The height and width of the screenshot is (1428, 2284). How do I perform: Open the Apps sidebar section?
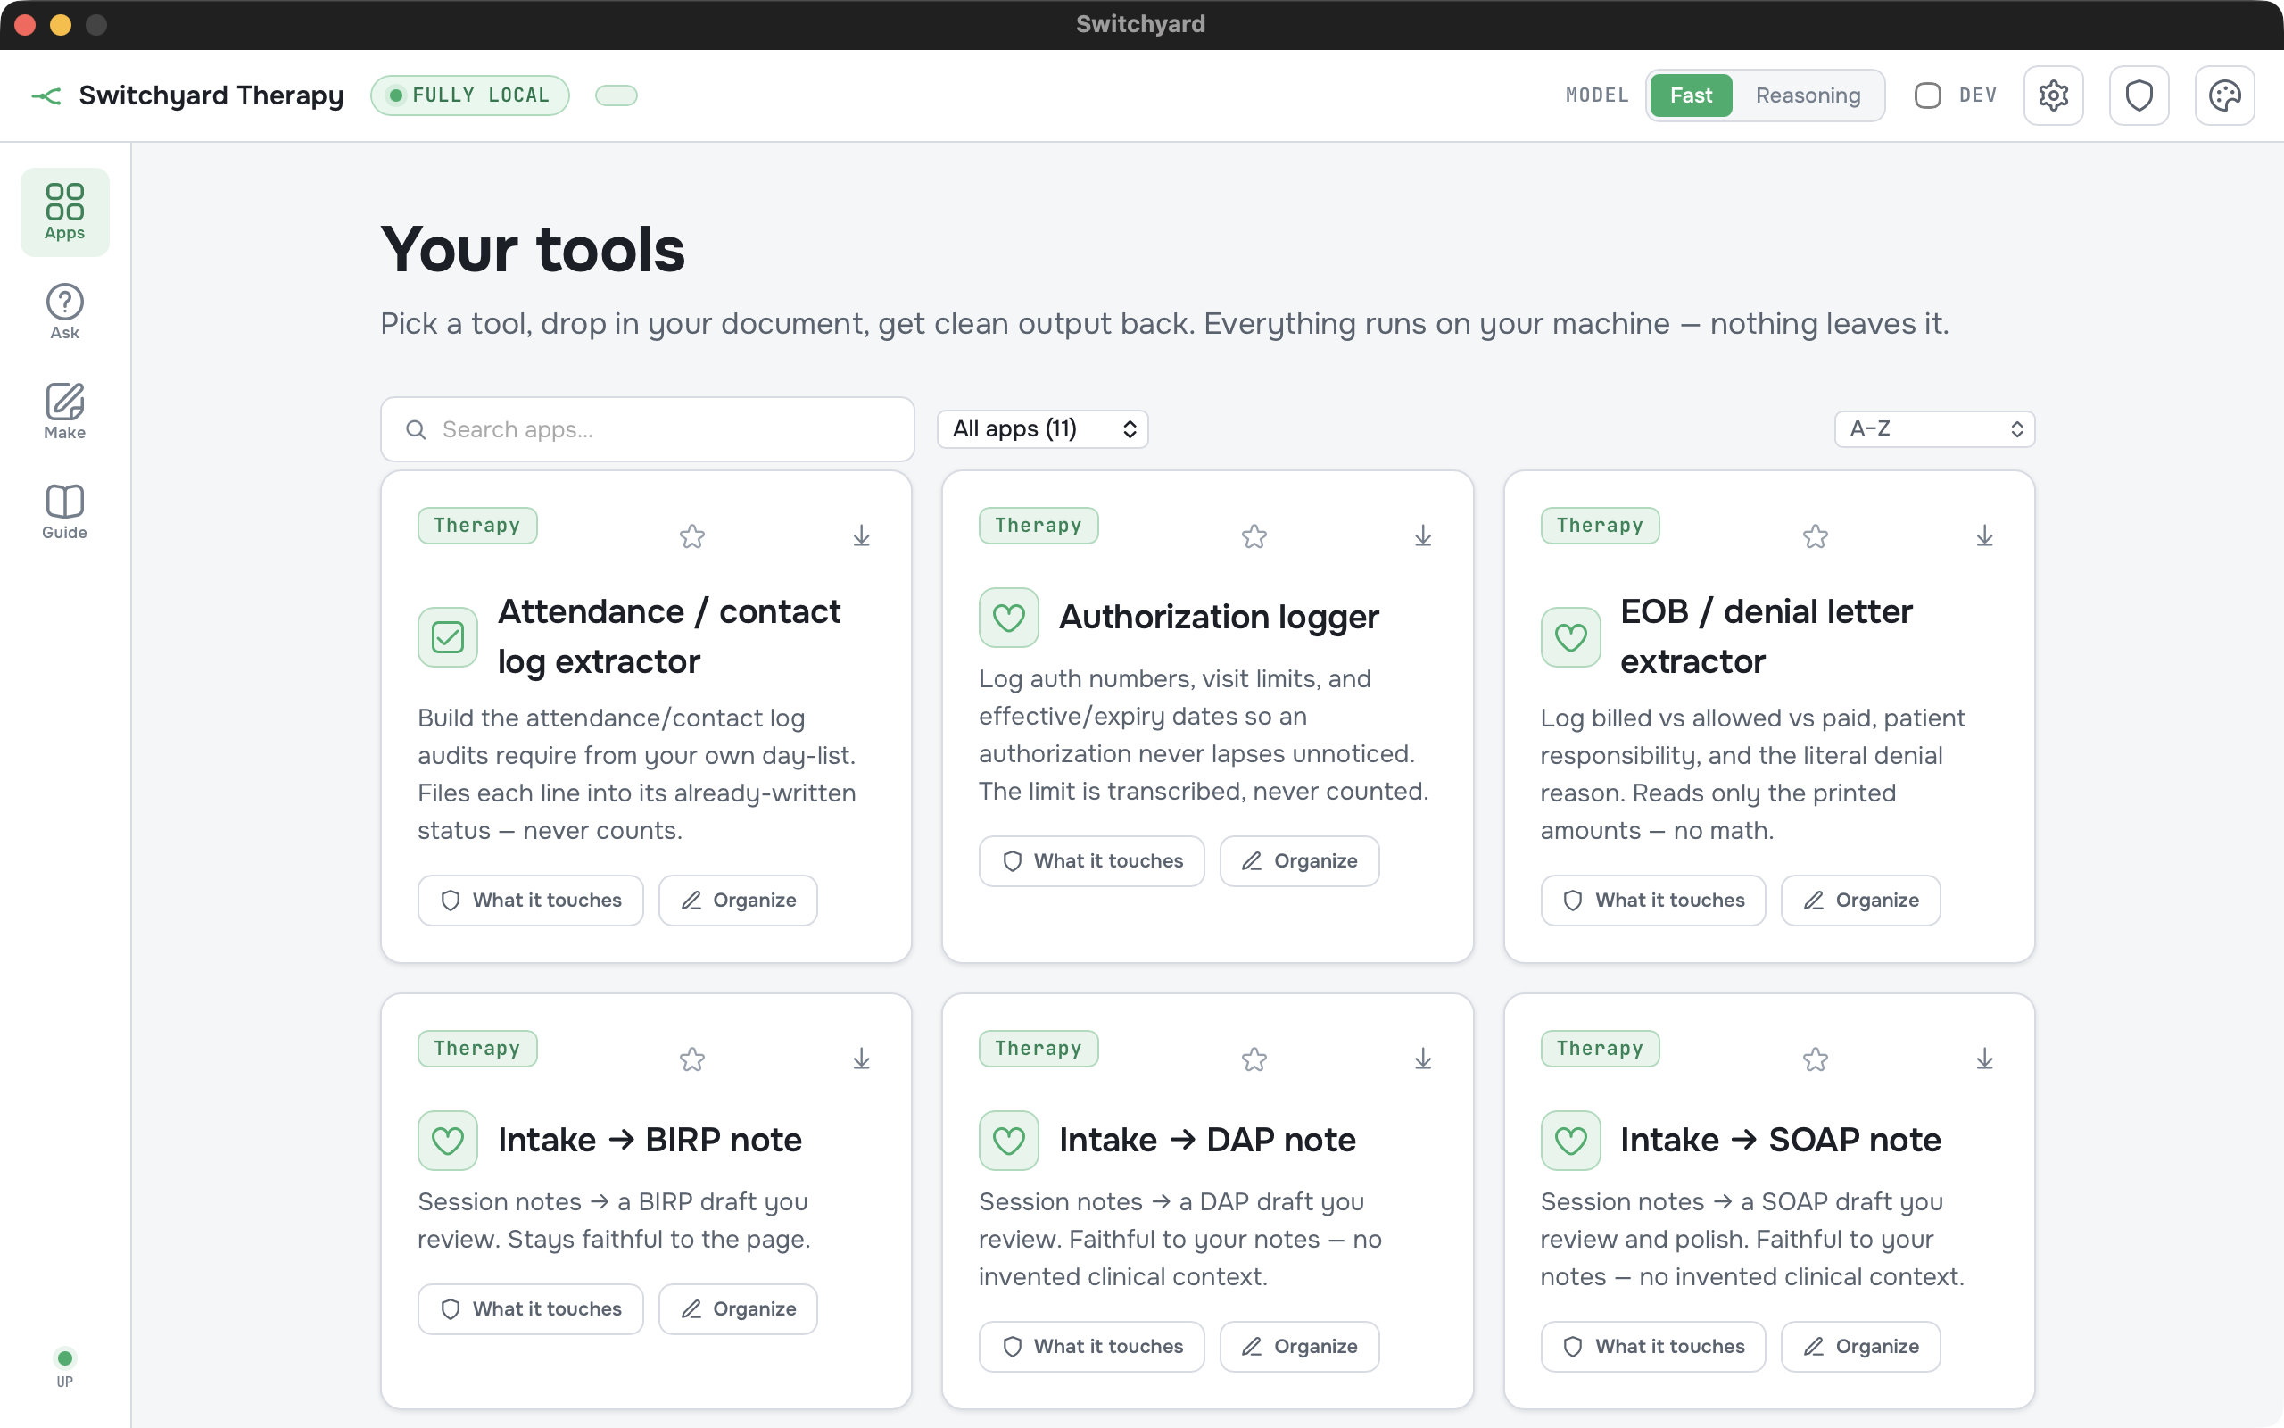click(64, 212)
